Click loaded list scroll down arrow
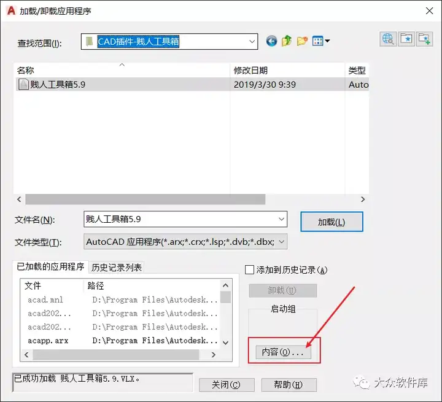The image size is (442, 402). coord(225,343)
